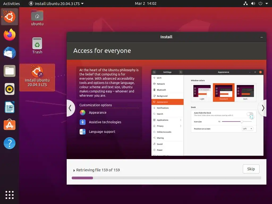Click the power icon in top bar
Viewport: 272px width, 204px height.
click(x=260, y=3)
